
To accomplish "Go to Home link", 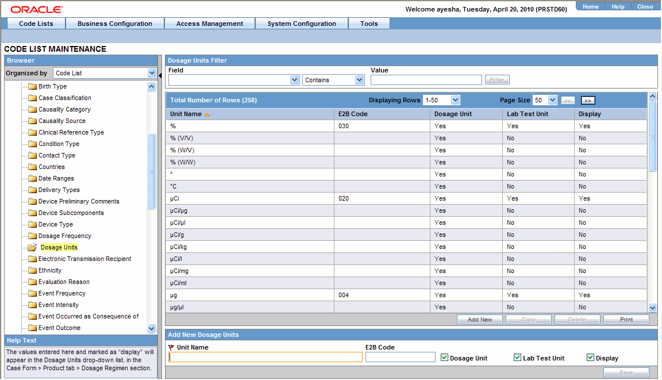I will [591, 7].
